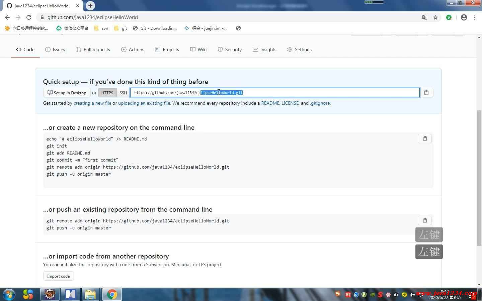This screenshot has width=482, height=301.
Task: Click the scrollbar down arrow
Action: coord(479,284)
